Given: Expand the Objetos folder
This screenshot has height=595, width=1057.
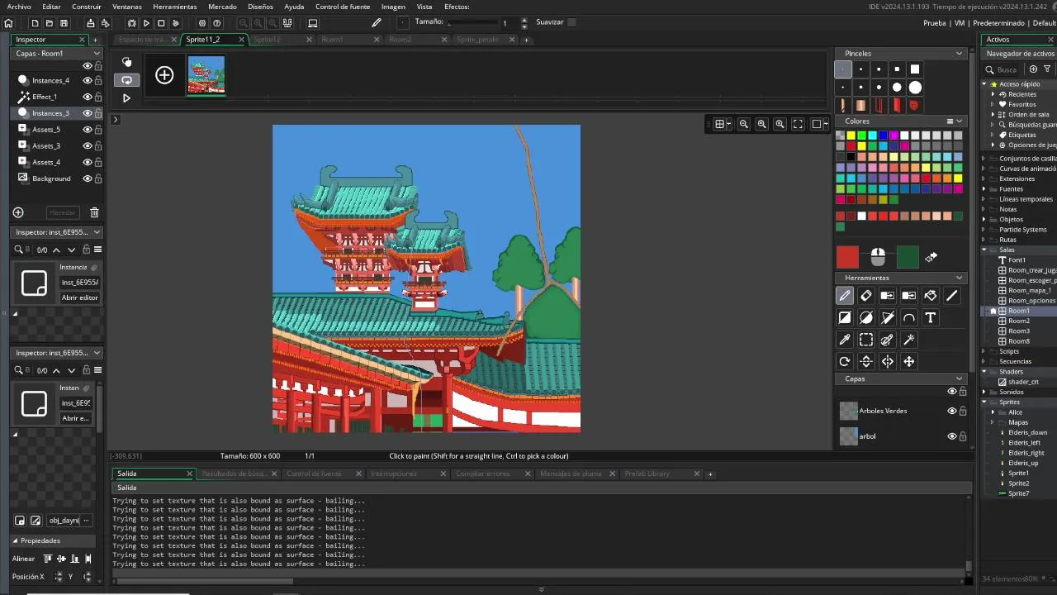Looking at the screenshot, I should 984,219.
